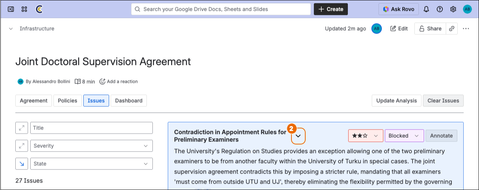Open the app switcher grid icon
Screen dimensions: 479x190
tap(24, 9)
